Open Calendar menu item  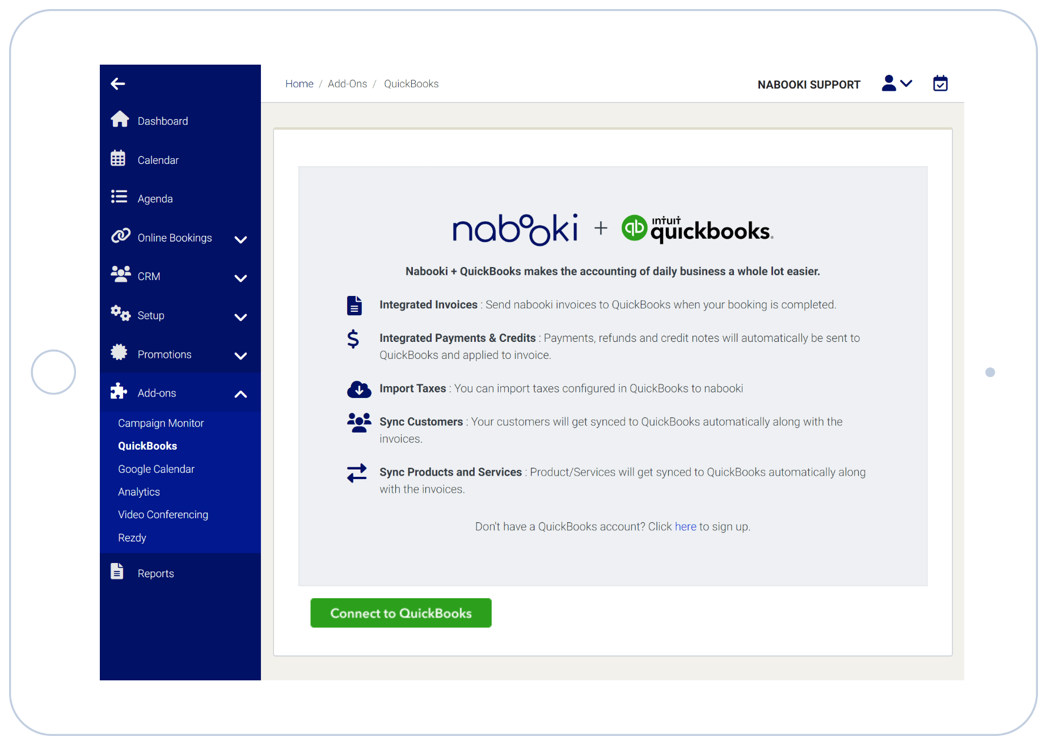click(x=158, y=160)
